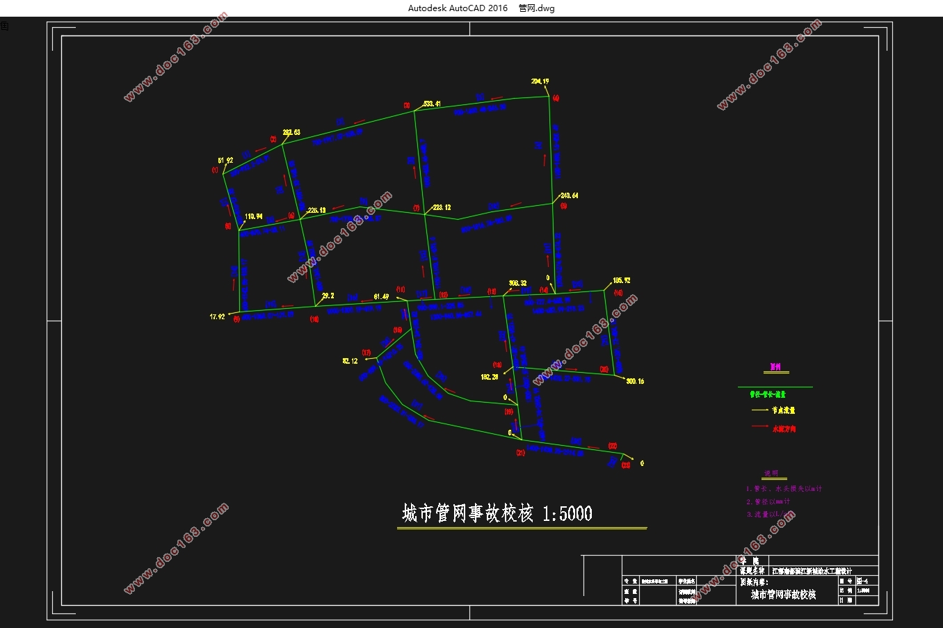Click the legend label 节点流量
Image resolution: width=943 pixels, height=628 pixels.
(784, 410)
